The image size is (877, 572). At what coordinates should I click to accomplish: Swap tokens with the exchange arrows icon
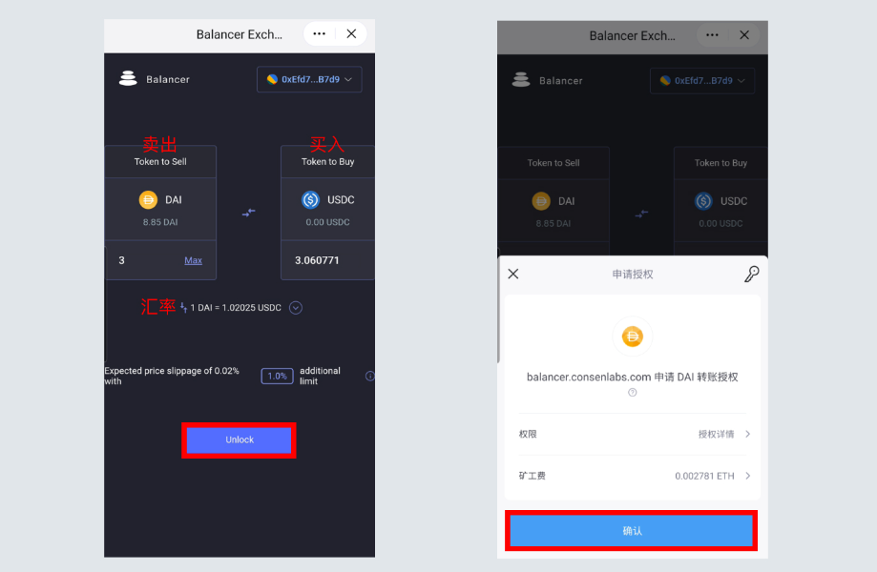[x=248, y=213]
